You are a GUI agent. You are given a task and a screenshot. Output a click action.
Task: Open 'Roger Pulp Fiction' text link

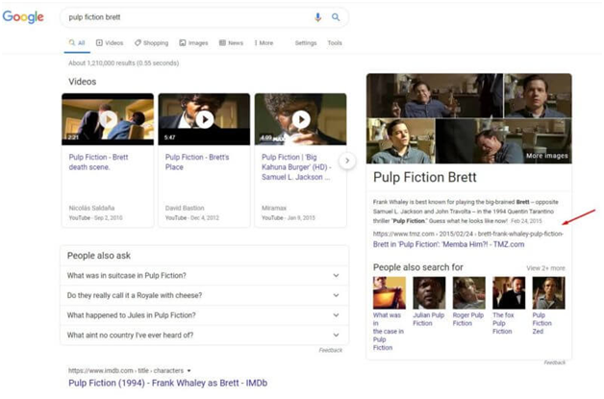coord(468,319)
